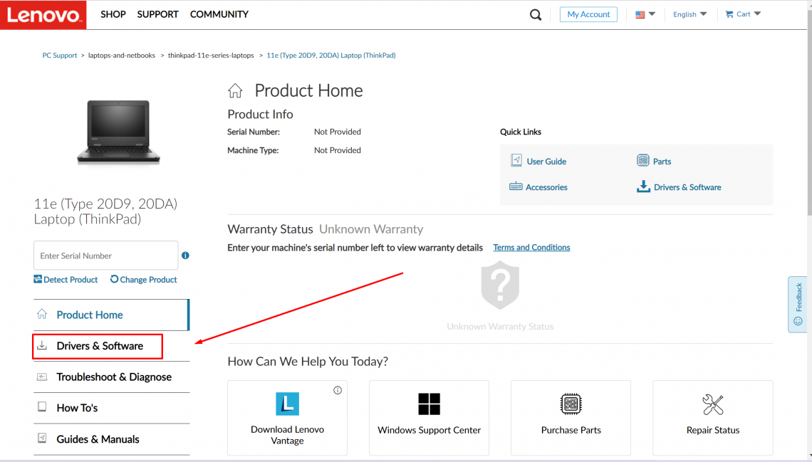Click the Windows logo icon

(x=430, y=404)
